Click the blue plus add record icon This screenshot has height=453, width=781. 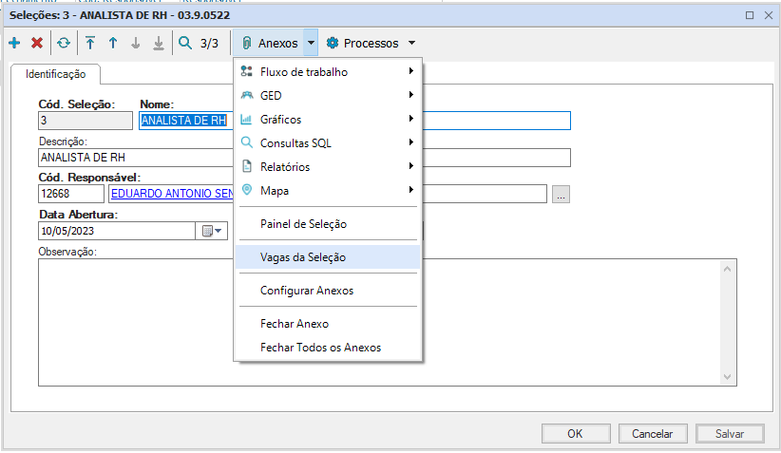coord(14,43)
